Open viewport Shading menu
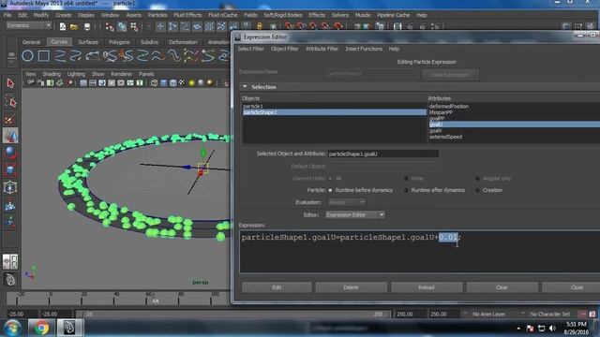This screenshot has height=337, width=600. tap(52, 74)
